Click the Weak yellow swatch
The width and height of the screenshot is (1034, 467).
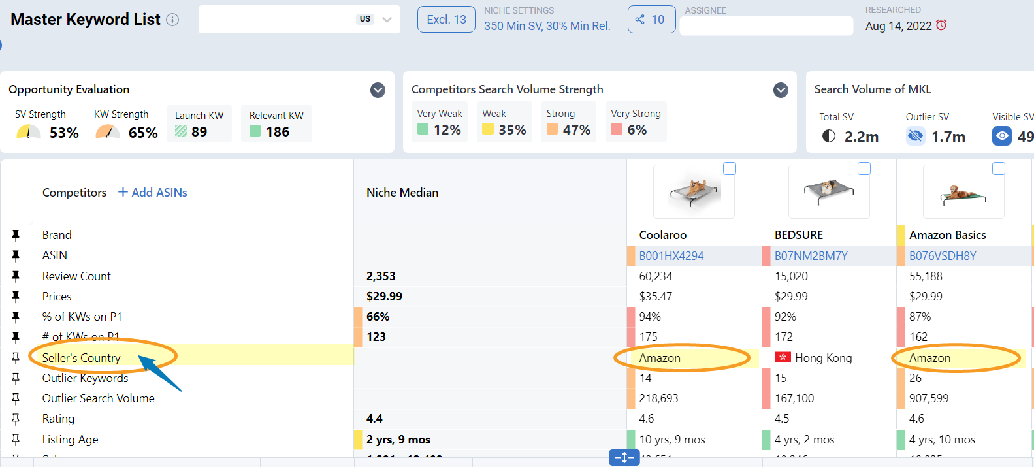point(488,129)
